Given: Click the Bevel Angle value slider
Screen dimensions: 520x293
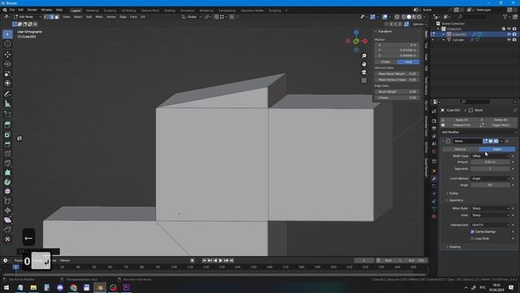Looking at the screenshot, I should [x=491, y=185].
